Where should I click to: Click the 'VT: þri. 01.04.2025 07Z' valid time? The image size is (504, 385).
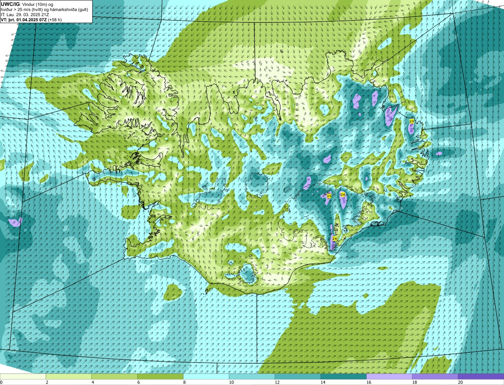pyautogui.click(x=24, y=20)
